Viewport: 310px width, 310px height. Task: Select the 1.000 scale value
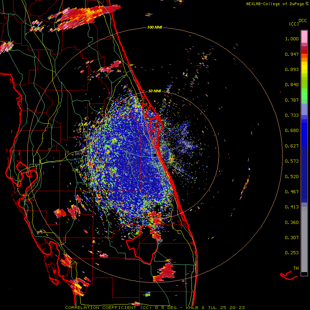coord(292,39)
